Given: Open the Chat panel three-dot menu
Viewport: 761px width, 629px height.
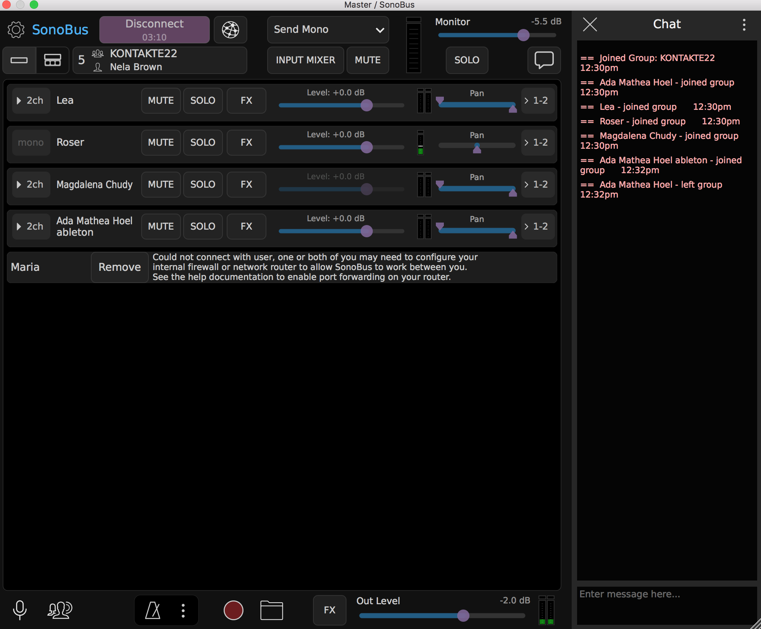Looking at the screenshot, I should point(744,25).
